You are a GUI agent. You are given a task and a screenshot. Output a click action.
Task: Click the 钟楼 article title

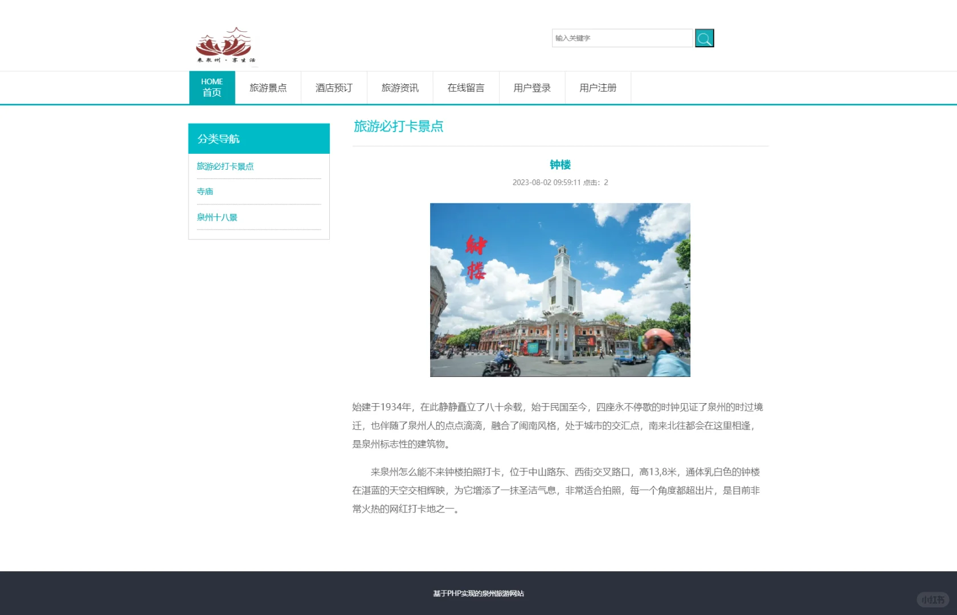click(560, 165)
